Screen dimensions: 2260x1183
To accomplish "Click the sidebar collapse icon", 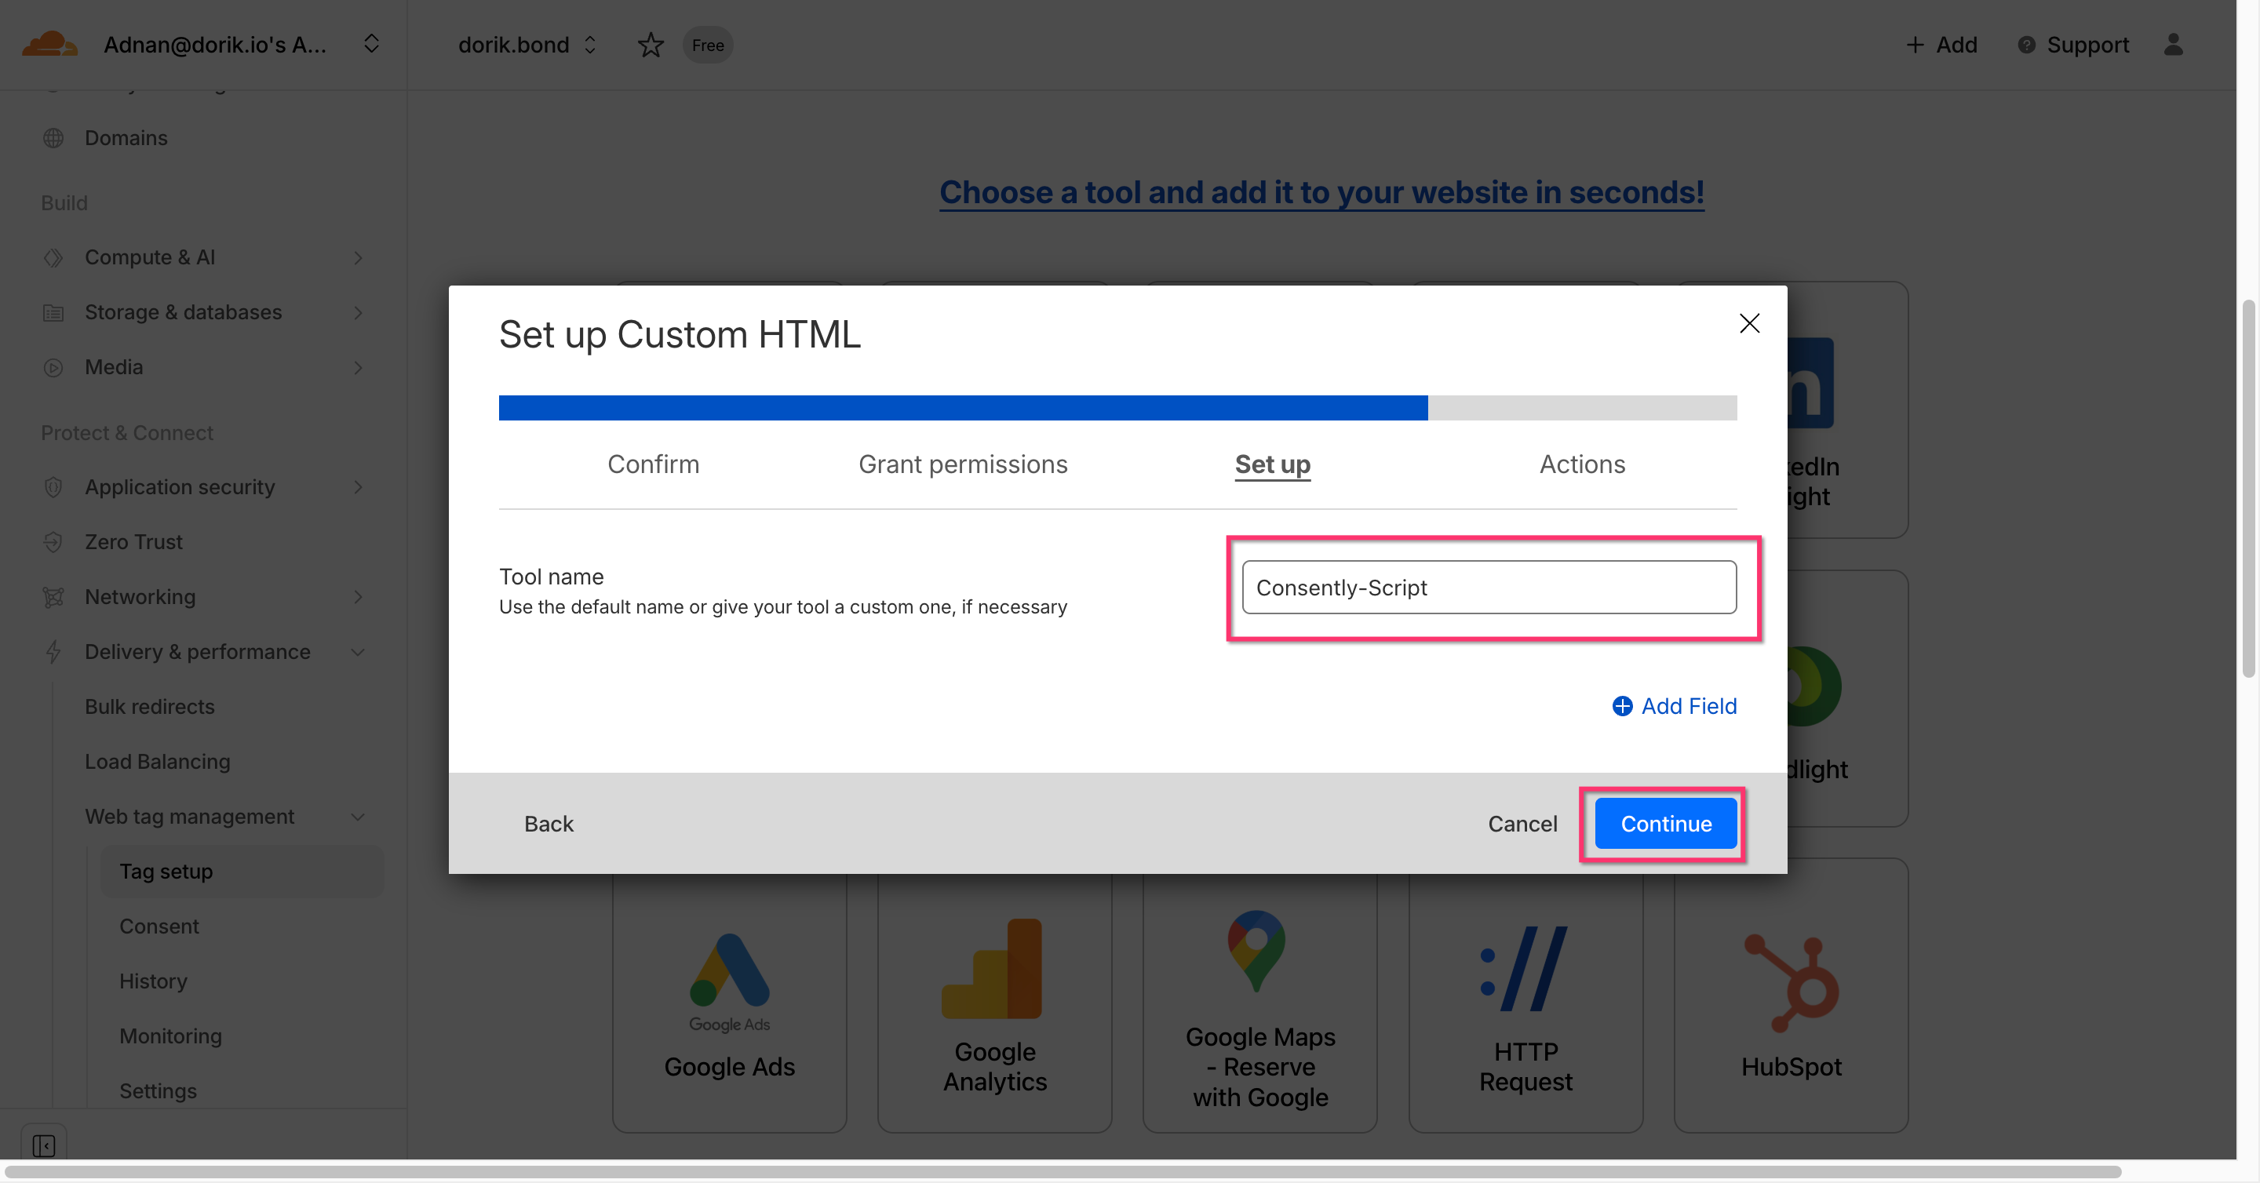I will 44,1145.
